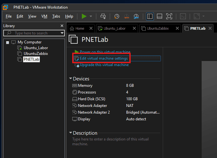Click the PNETLab VM icon in library
The height and width of the screenshot is (158, 217).
tap(20, 59)
